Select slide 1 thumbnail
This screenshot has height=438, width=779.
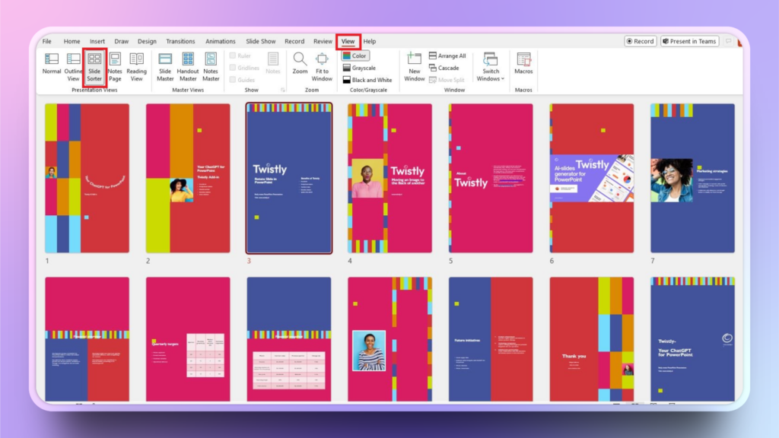click(87, 178)
